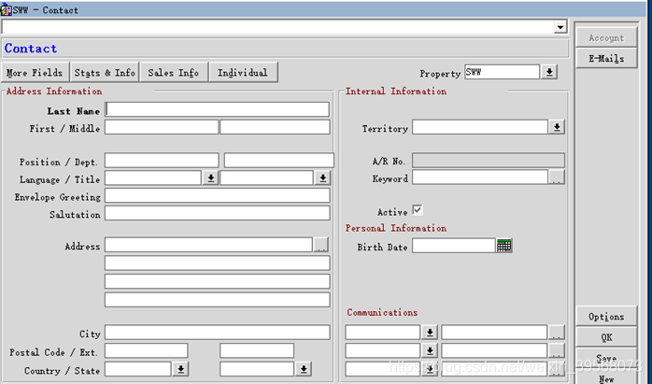
Task: Open the Stats & Info tab
Action: pyautogui.click(x=105, y=73)
